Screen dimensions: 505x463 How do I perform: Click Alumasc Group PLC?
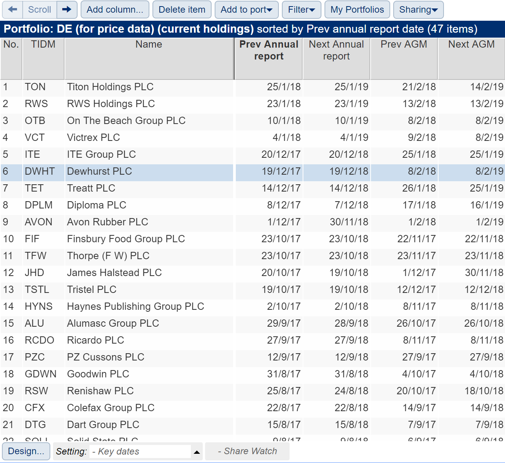[x=113, y=323]
